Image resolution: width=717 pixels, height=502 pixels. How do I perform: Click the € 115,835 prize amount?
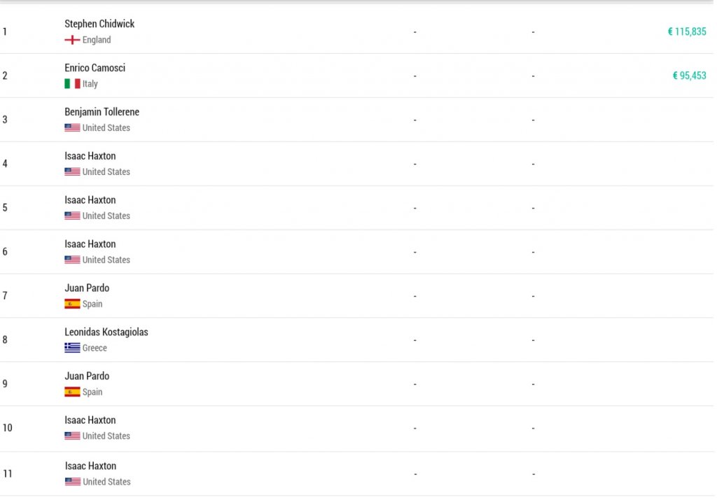pos(687,32)
